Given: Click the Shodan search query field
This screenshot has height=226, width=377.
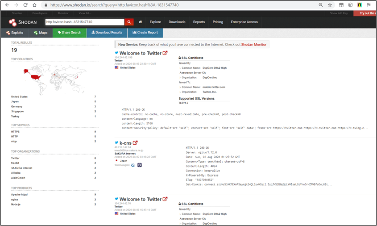Looking at the screenshot, I should [85, 22].
